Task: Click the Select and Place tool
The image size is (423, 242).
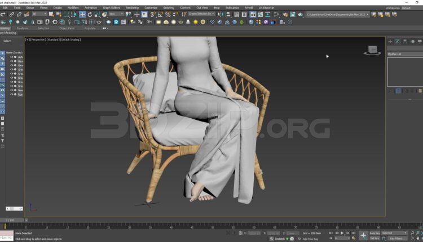Action: click(x=104, y=14)
